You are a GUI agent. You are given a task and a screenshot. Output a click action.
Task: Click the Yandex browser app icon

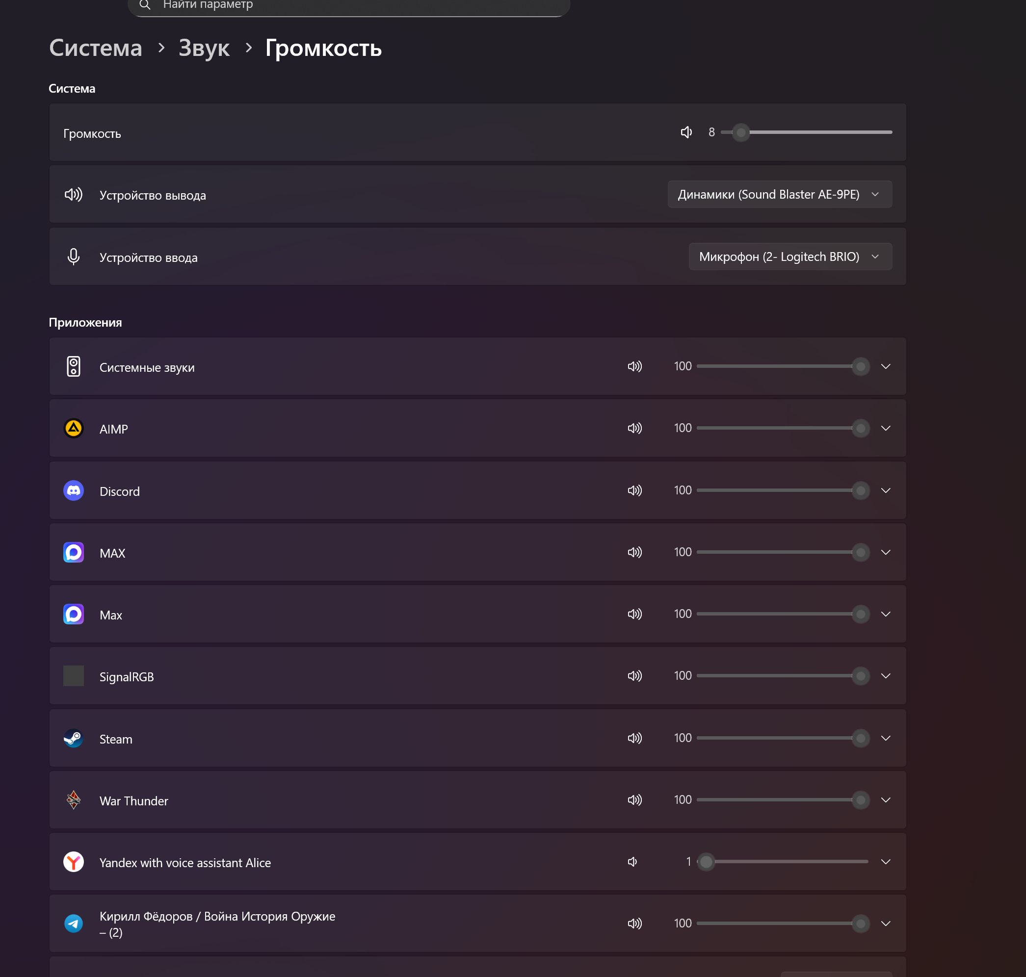coord(74,862)
